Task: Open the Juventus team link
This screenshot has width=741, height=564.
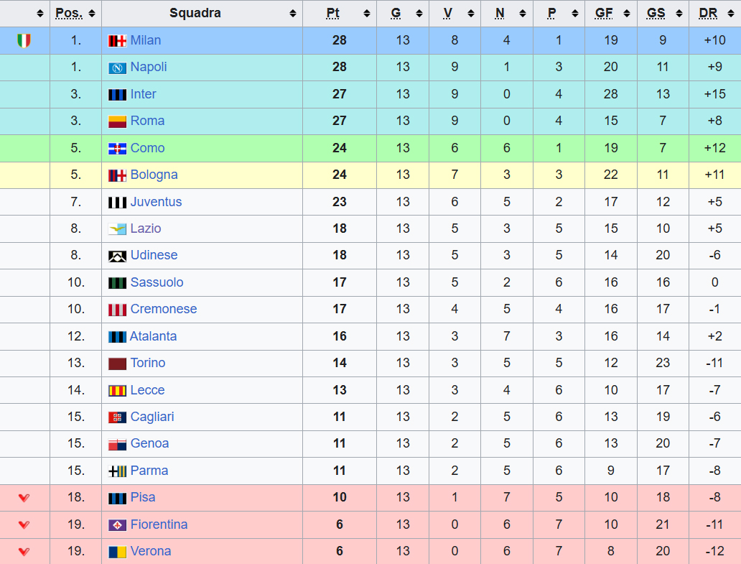Action: pos(156,202)
